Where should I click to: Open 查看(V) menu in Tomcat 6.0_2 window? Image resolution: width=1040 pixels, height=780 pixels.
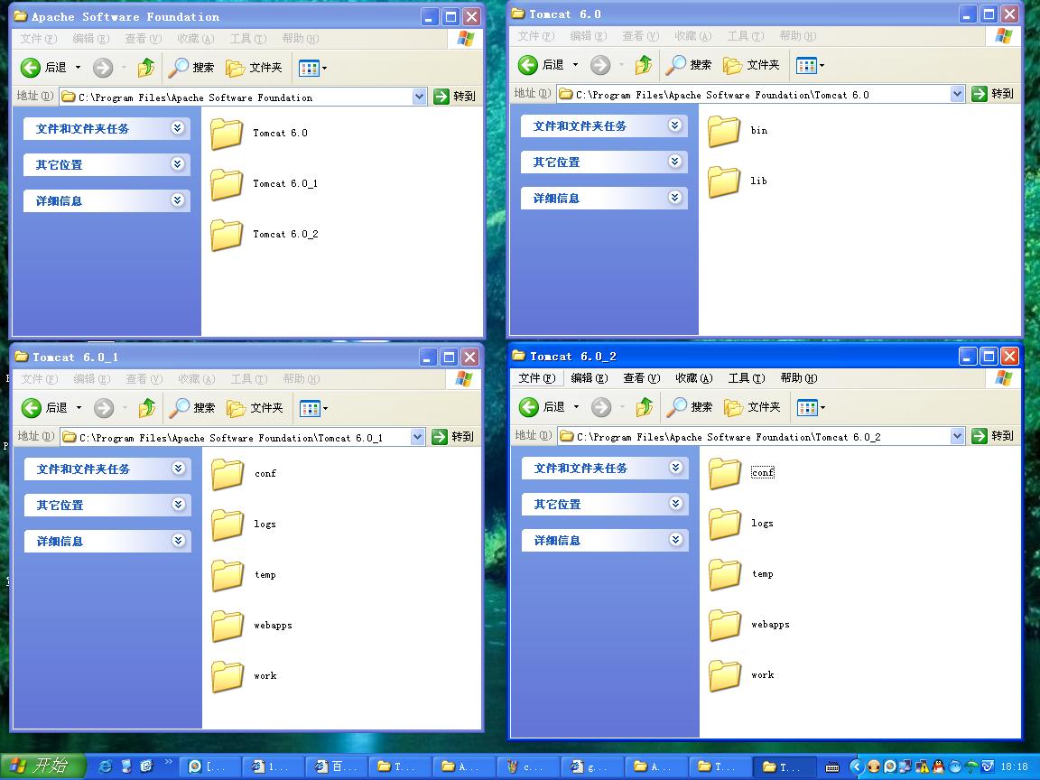641,378
